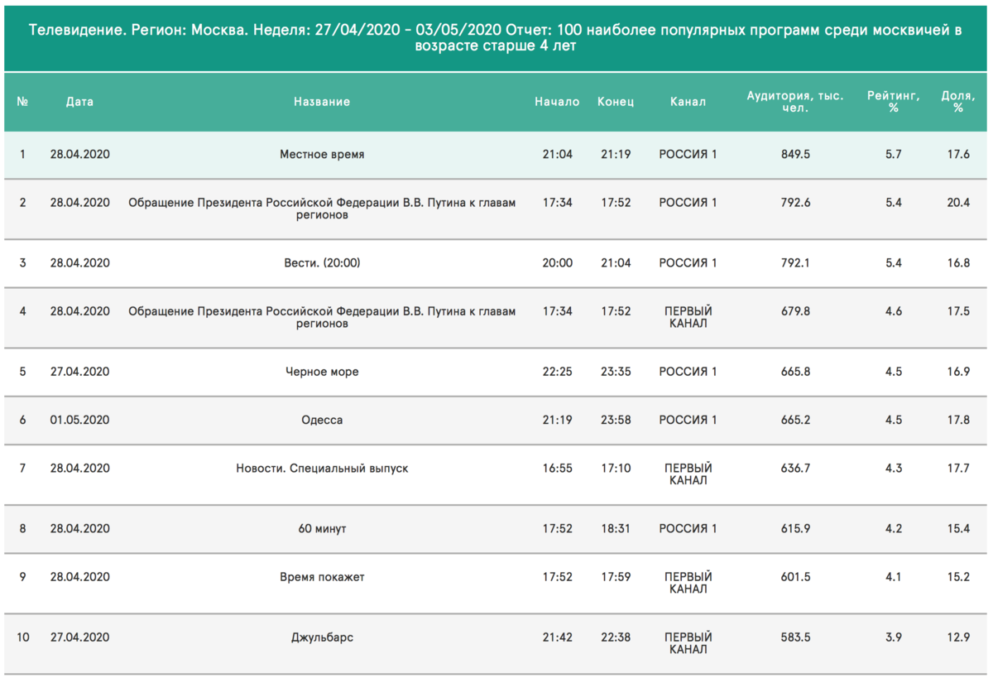Select the audience value 792.1

(x=795, y=263)
